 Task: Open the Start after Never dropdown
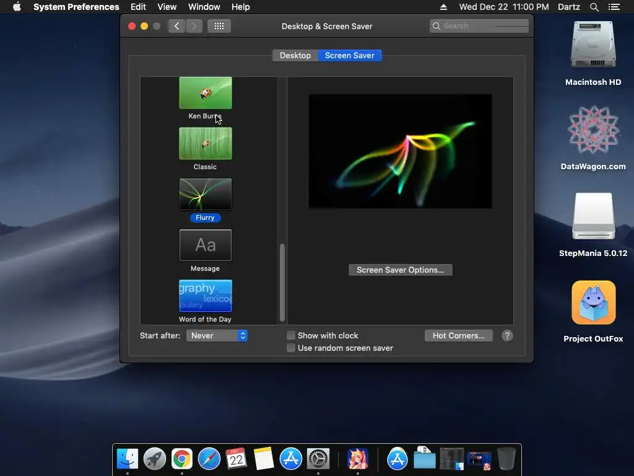pyautogui.click(x=217, y=335)
